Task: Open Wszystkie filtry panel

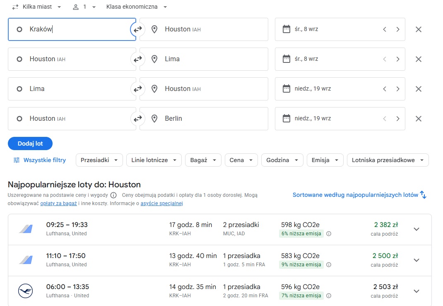Action: 40,160
